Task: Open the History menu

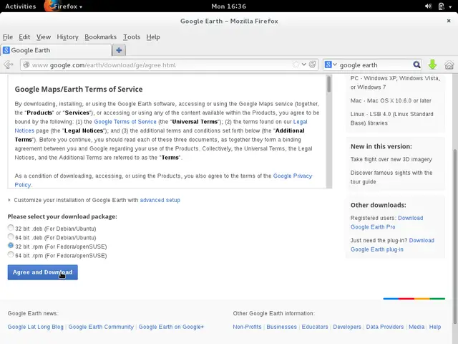Action: (x=67, y=37)
